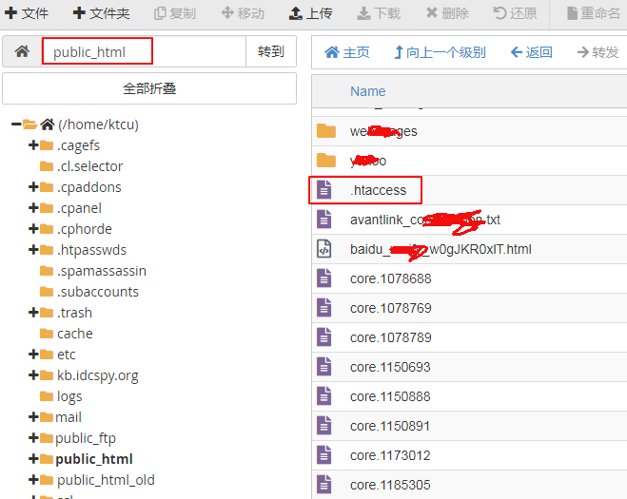Click file icon of core.1078688

coord(324,278)
